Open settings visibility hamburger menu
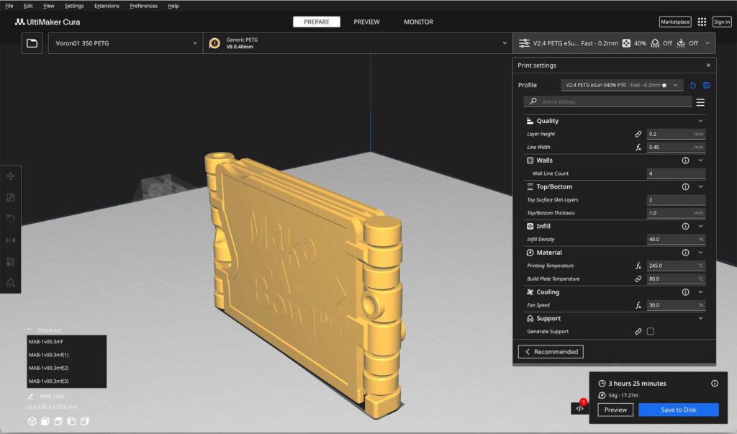This screenshot has width=737, height=434. click(x=700, y=102)
